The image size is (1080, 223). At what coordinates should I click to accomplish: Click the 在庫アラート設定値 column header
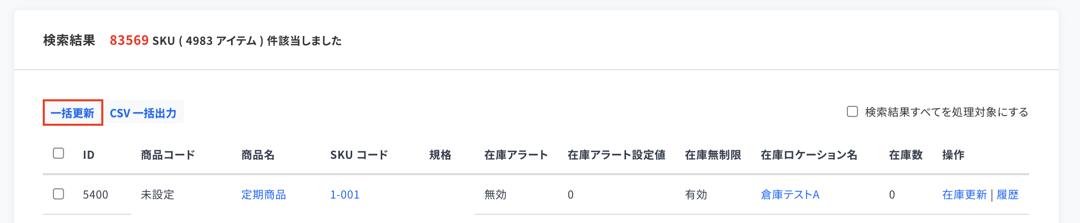click(x=617, y=155)
